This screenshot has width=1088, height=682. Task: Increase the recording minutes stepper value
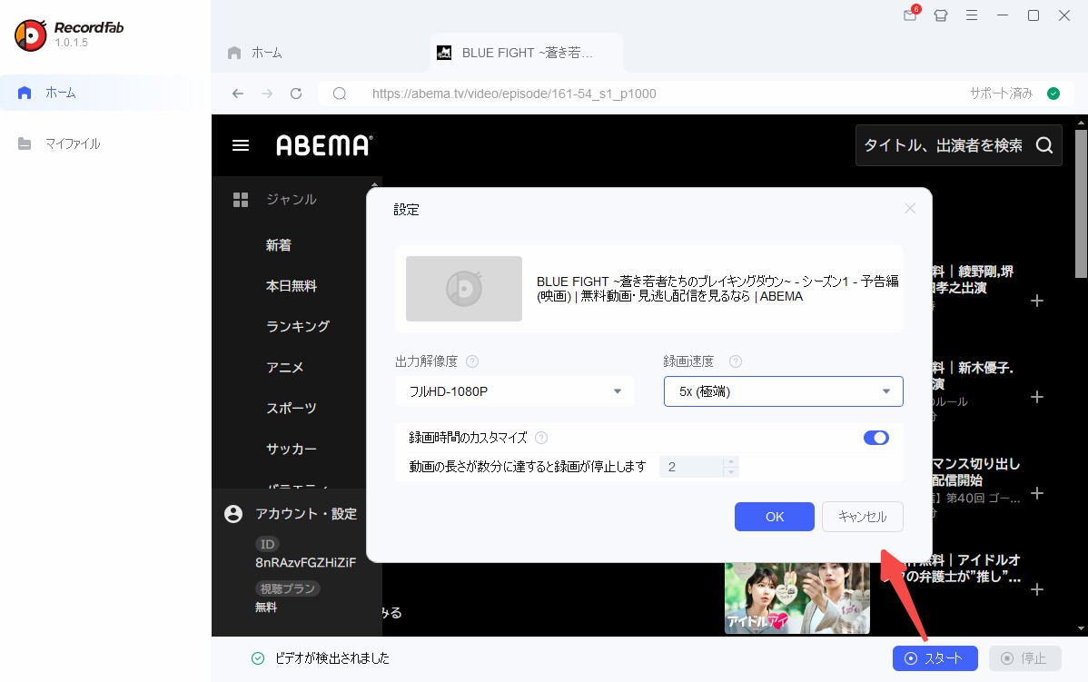pos(730,461)
